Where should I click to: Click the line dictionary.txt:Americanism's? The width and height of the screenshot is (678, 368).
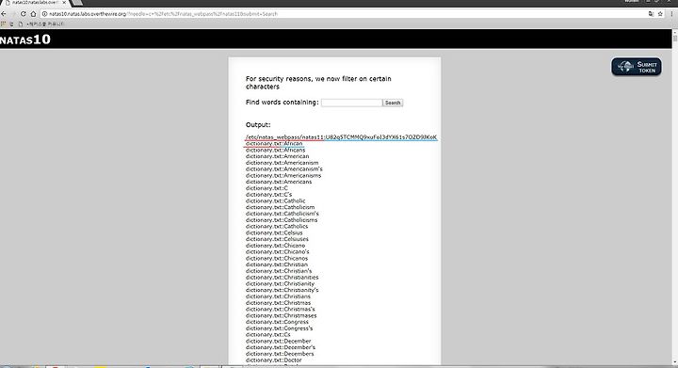pyautogui.click(x=284, y=168)
